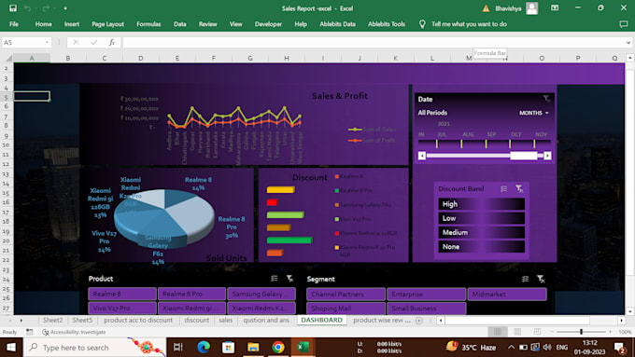This screenshot has width=635, height=357.
Task: Open the File menu
Action: [14, 24]
